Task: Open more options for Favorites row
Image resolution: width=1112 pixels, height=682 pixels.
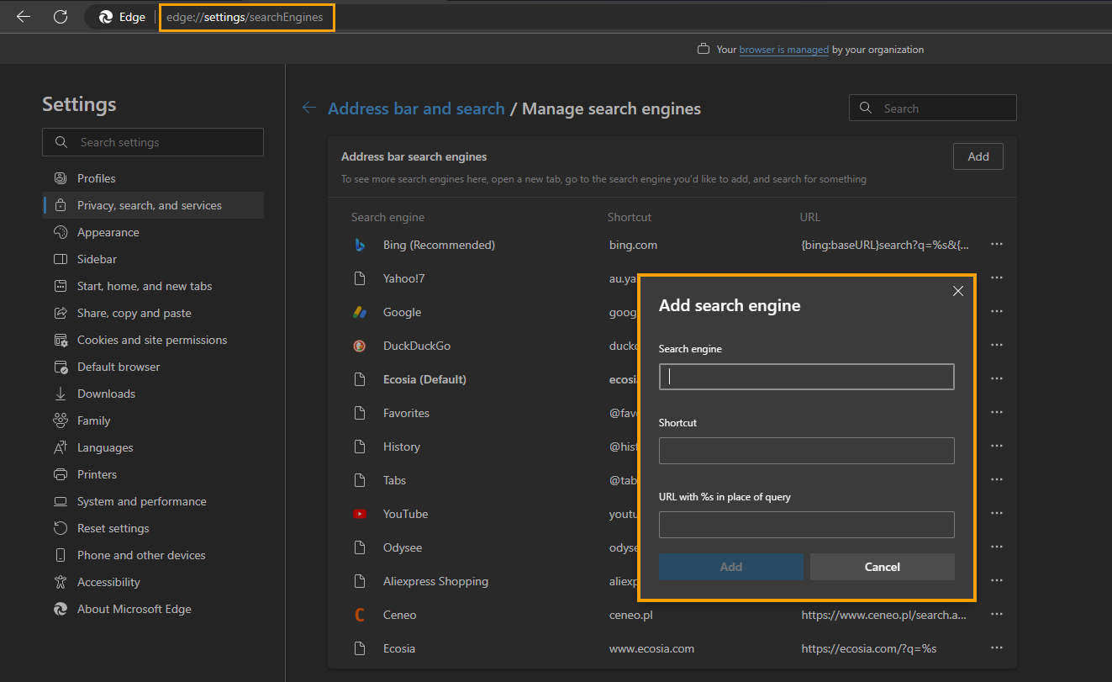Action: [x=997, y=413]
